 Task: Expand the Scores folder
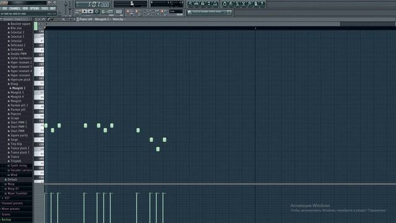(6, 214)
